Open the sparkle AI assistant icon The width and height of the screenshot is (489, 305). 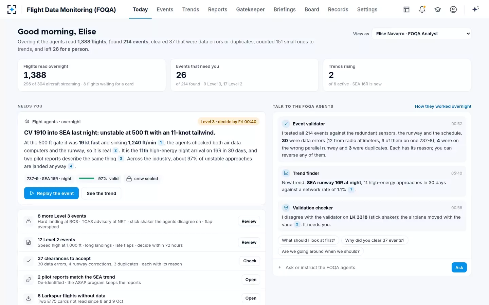click(x=475, y=9)
